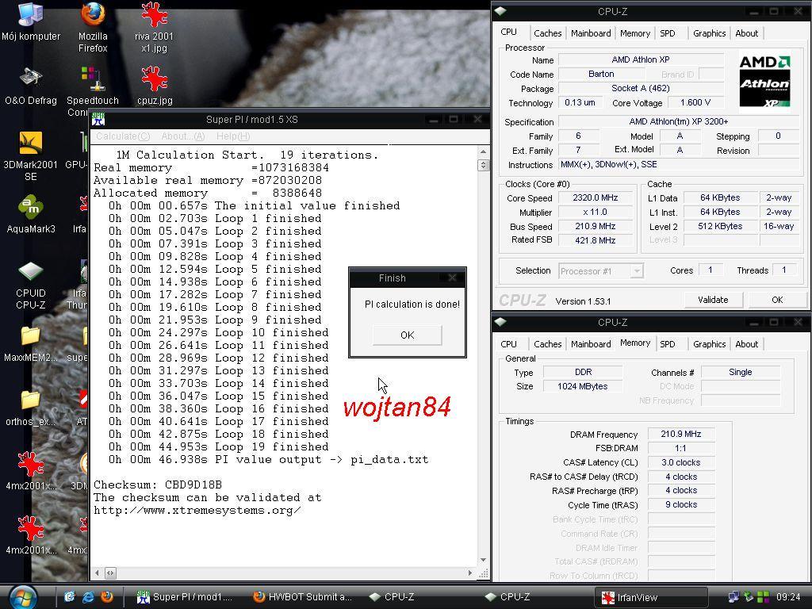Switch to HWBOT Submit taskbar button
This screenshot has width=812, height=609.
tap(302, 597)
